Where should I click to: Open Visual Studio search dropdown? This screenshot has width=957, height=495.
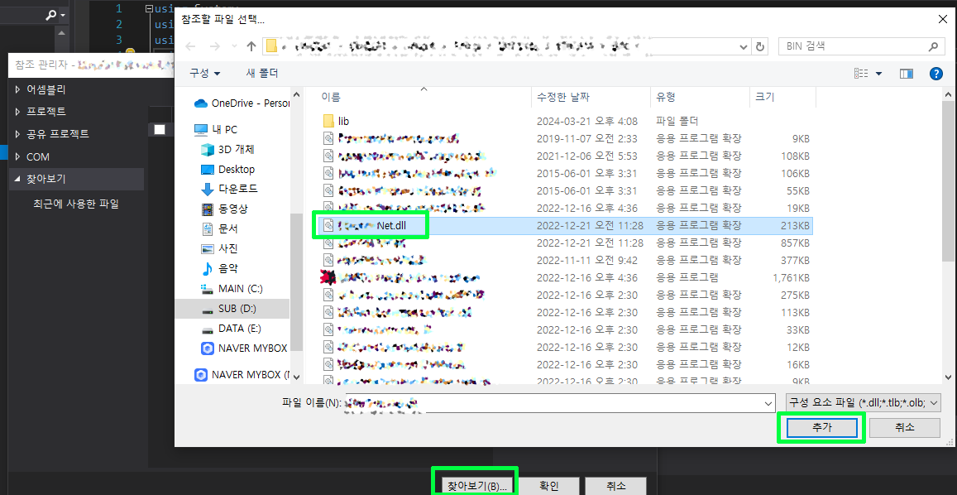64,16
